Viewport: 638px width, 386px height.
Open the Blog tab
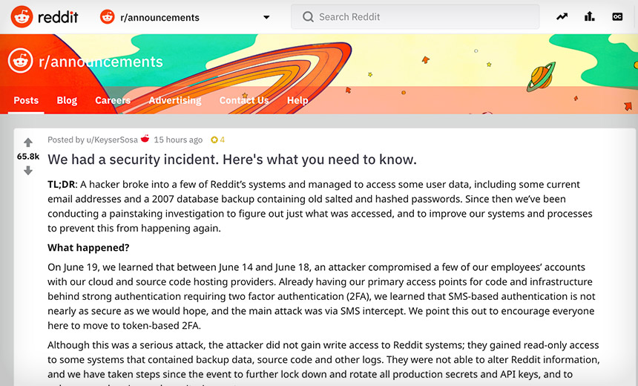pyautogui.click(x=67, y=100)
